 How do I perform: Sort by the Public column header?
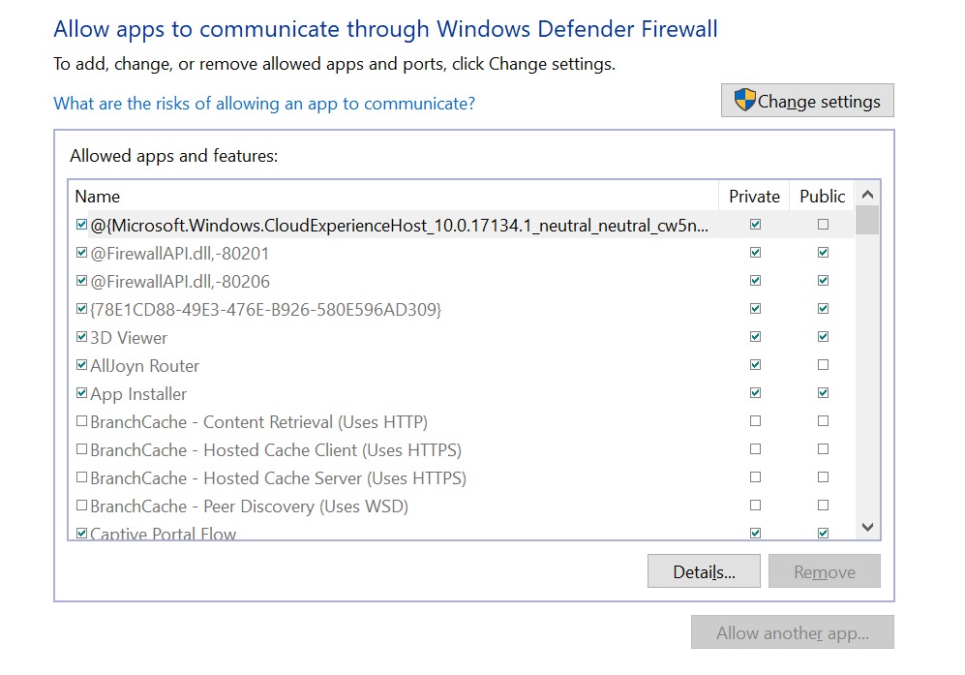[x=822, y=196]
